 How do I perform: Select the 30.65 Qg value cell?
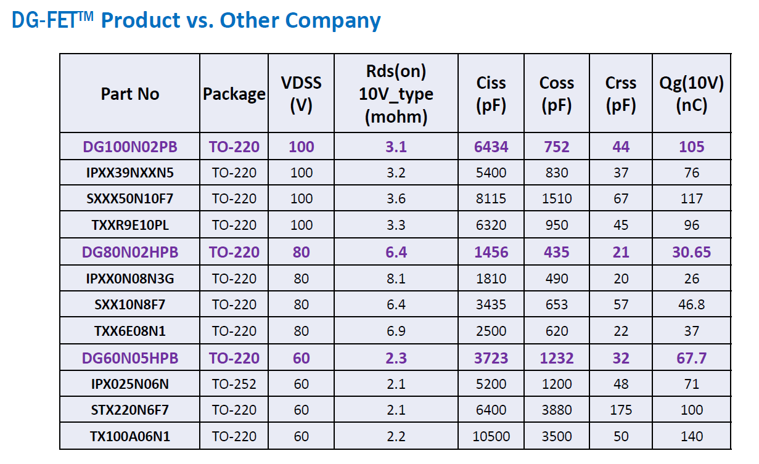pyautogui.click(x=691, y=252)
